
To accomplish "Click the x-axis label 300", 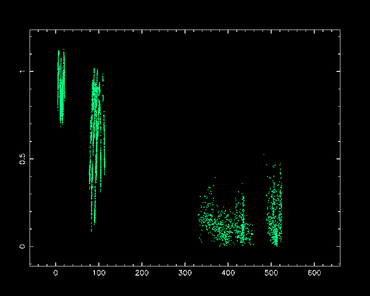I will pyautogui.click(x=185, y=273).
